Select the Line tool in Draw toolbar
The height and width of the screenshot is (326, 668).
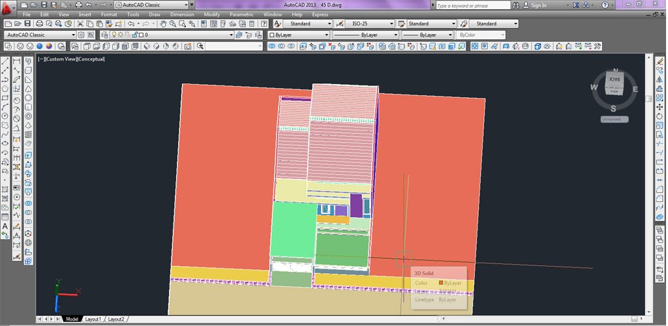tap(5, 61)
